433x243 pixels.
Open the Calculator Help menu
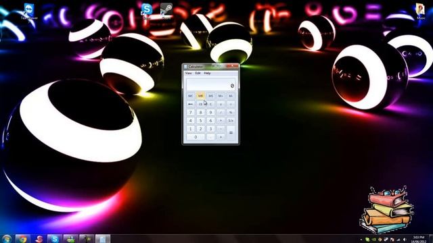pyautogui.click(x=207, y=74)
